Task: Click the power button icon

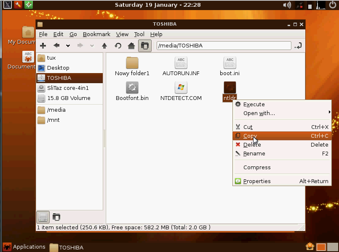Action: point(333,5)
